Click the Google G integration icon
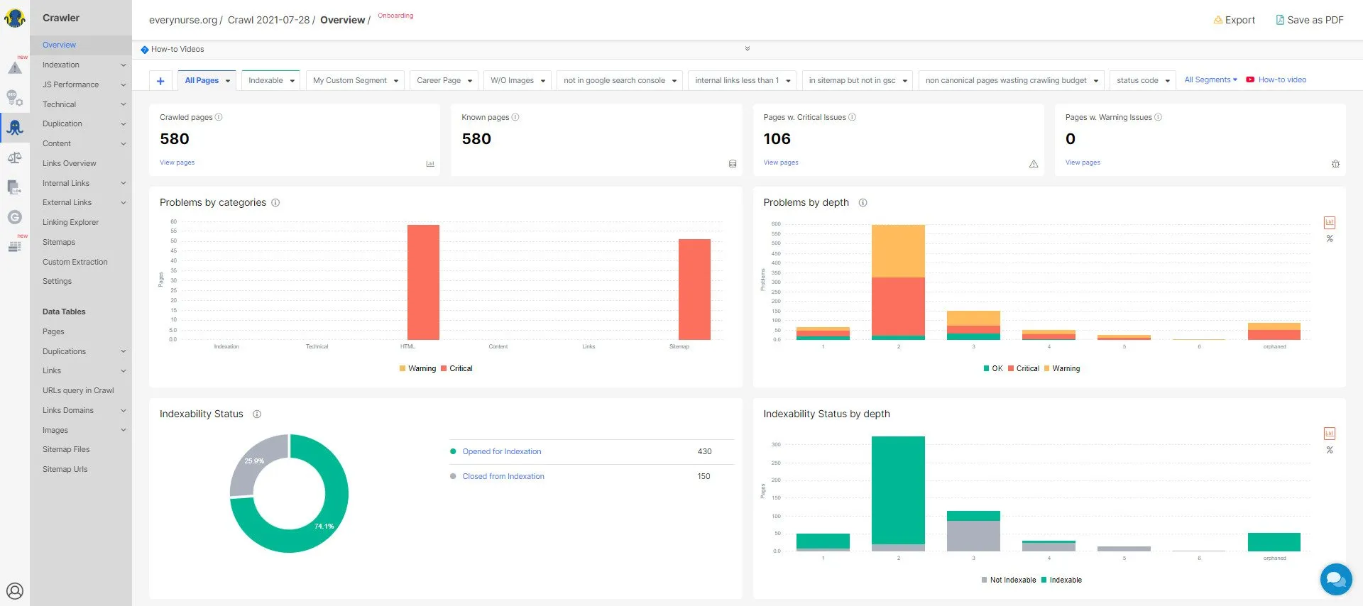The image size is (1363, 606). click(14, 217)
